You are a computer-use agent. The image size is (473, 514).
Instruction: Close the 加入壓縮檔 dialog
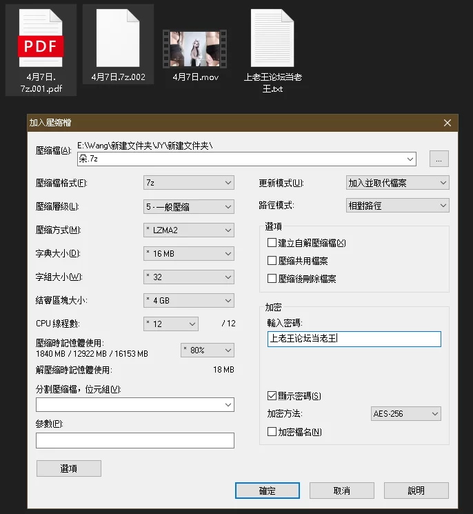pyautogui.click(x=448, y=123)
